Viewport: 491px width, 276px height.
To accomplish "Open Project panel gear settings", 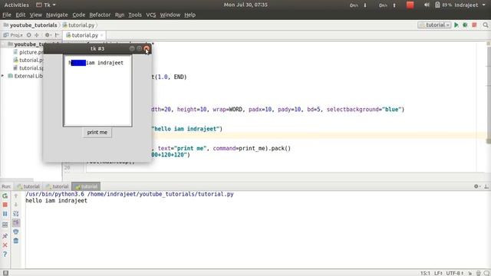I will coord(48,35).
